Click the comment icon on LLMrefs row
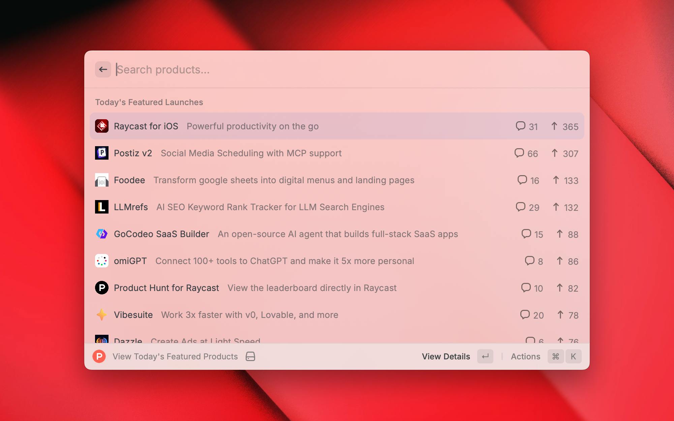The height and width of the screenshot is (421, 674). pyautogui.click(x=520, y=207)
